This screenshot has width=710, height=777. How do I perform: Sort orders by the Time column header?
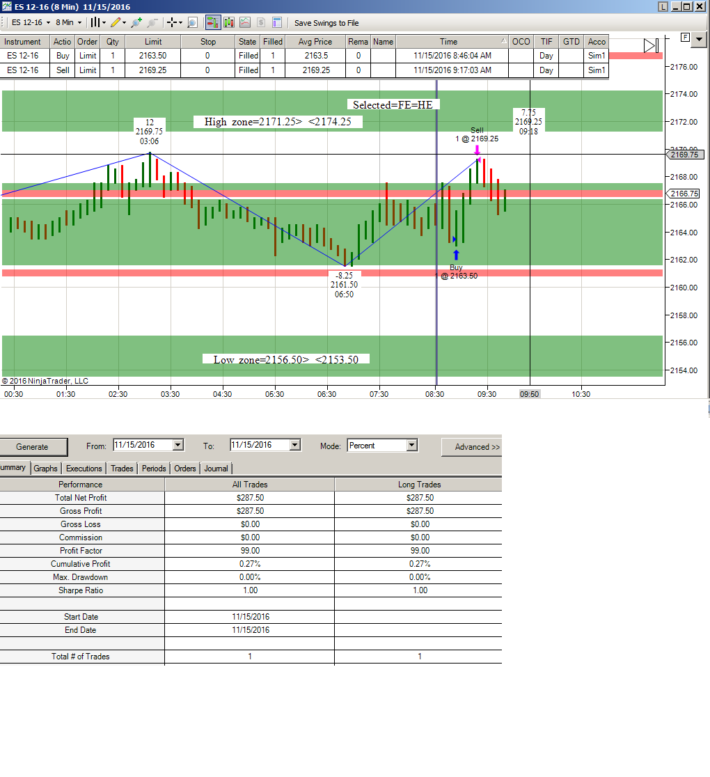(452, 42)
